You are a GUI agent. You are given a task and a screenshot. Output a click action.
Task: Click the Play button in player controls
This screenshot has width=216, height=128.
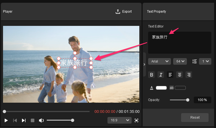6,120
